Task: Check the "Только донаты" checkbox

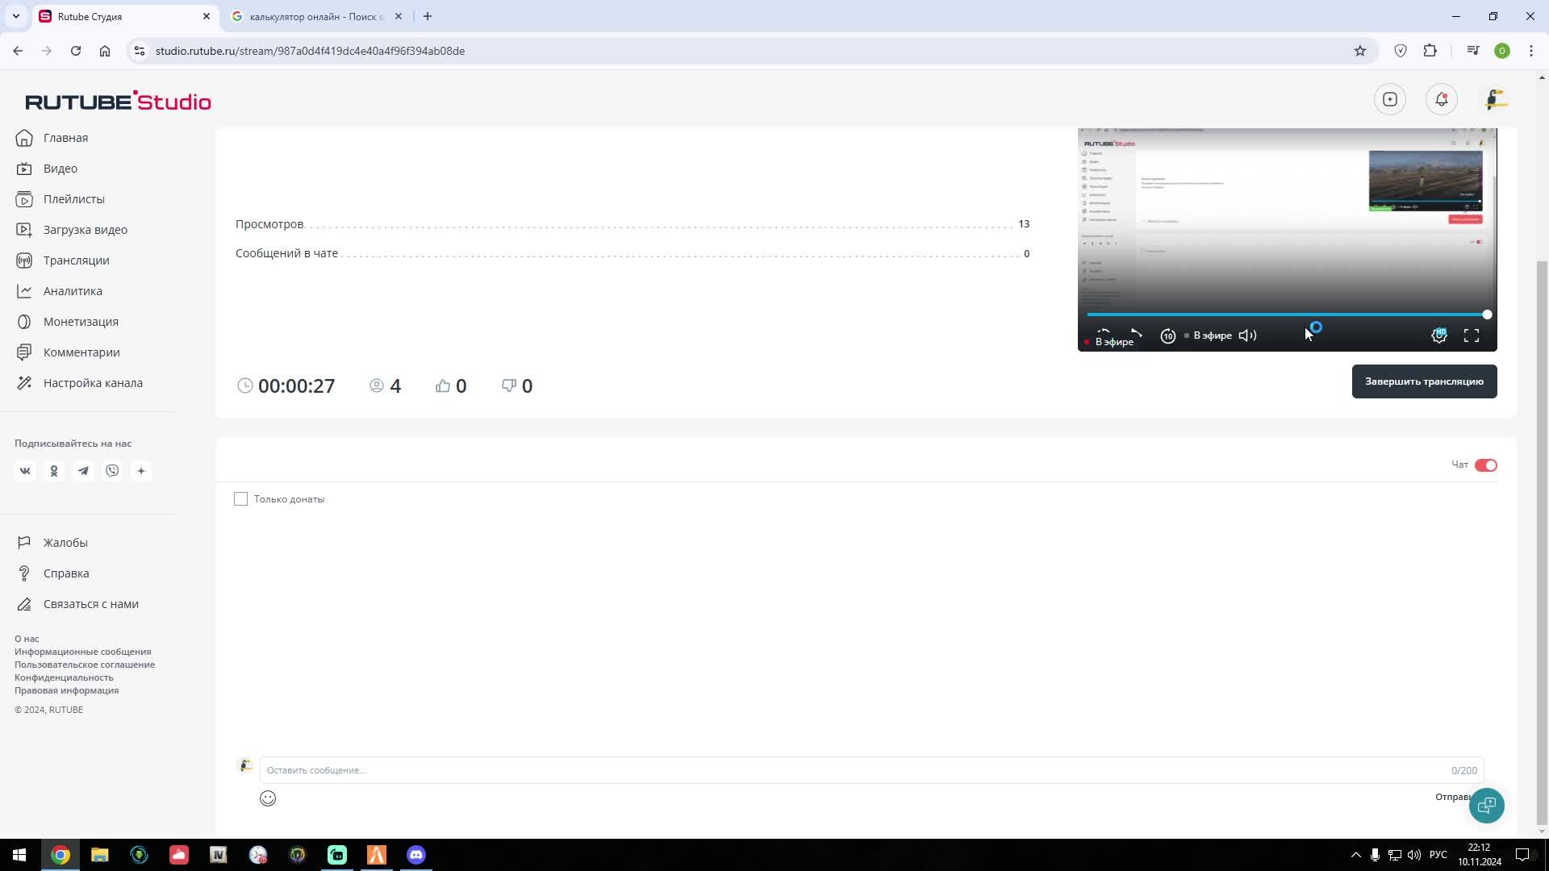Action: [x=240, y=499]
